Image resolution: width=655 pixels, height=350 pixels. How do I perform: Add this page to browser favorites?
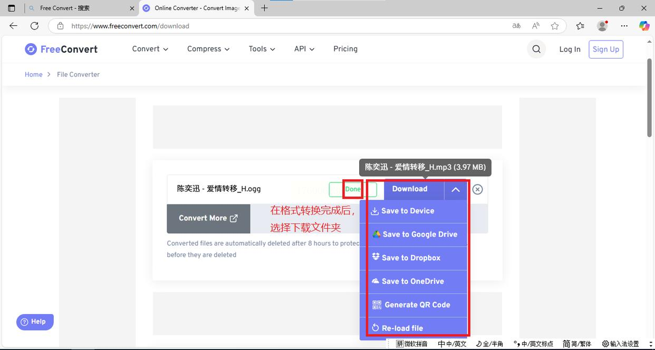[555, 26]
